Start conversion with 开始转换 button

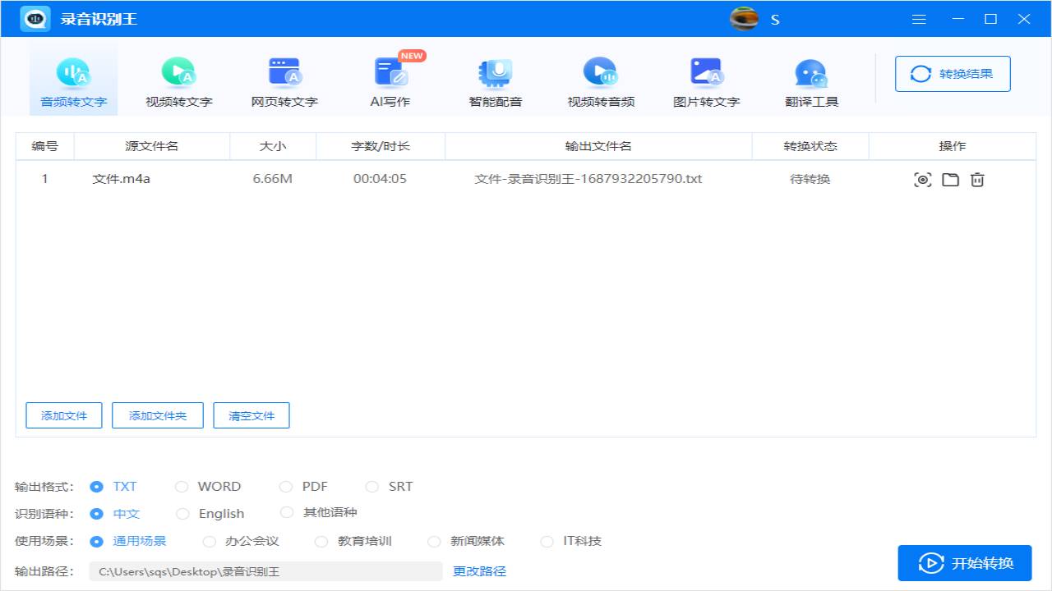tap(965, 563)
